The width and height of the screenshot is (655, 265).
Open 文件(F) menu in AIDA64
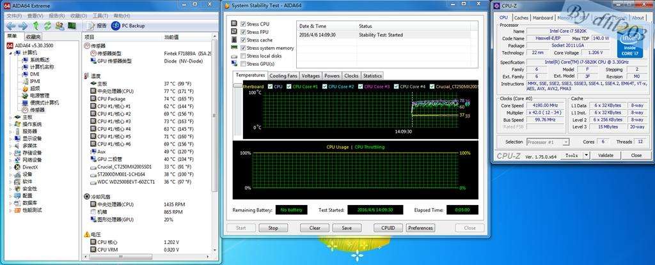(14, 15)
